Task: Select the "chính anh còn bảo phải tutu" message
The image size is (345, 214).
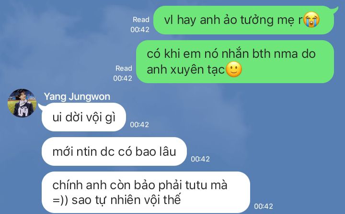Action: click(146, 193)
